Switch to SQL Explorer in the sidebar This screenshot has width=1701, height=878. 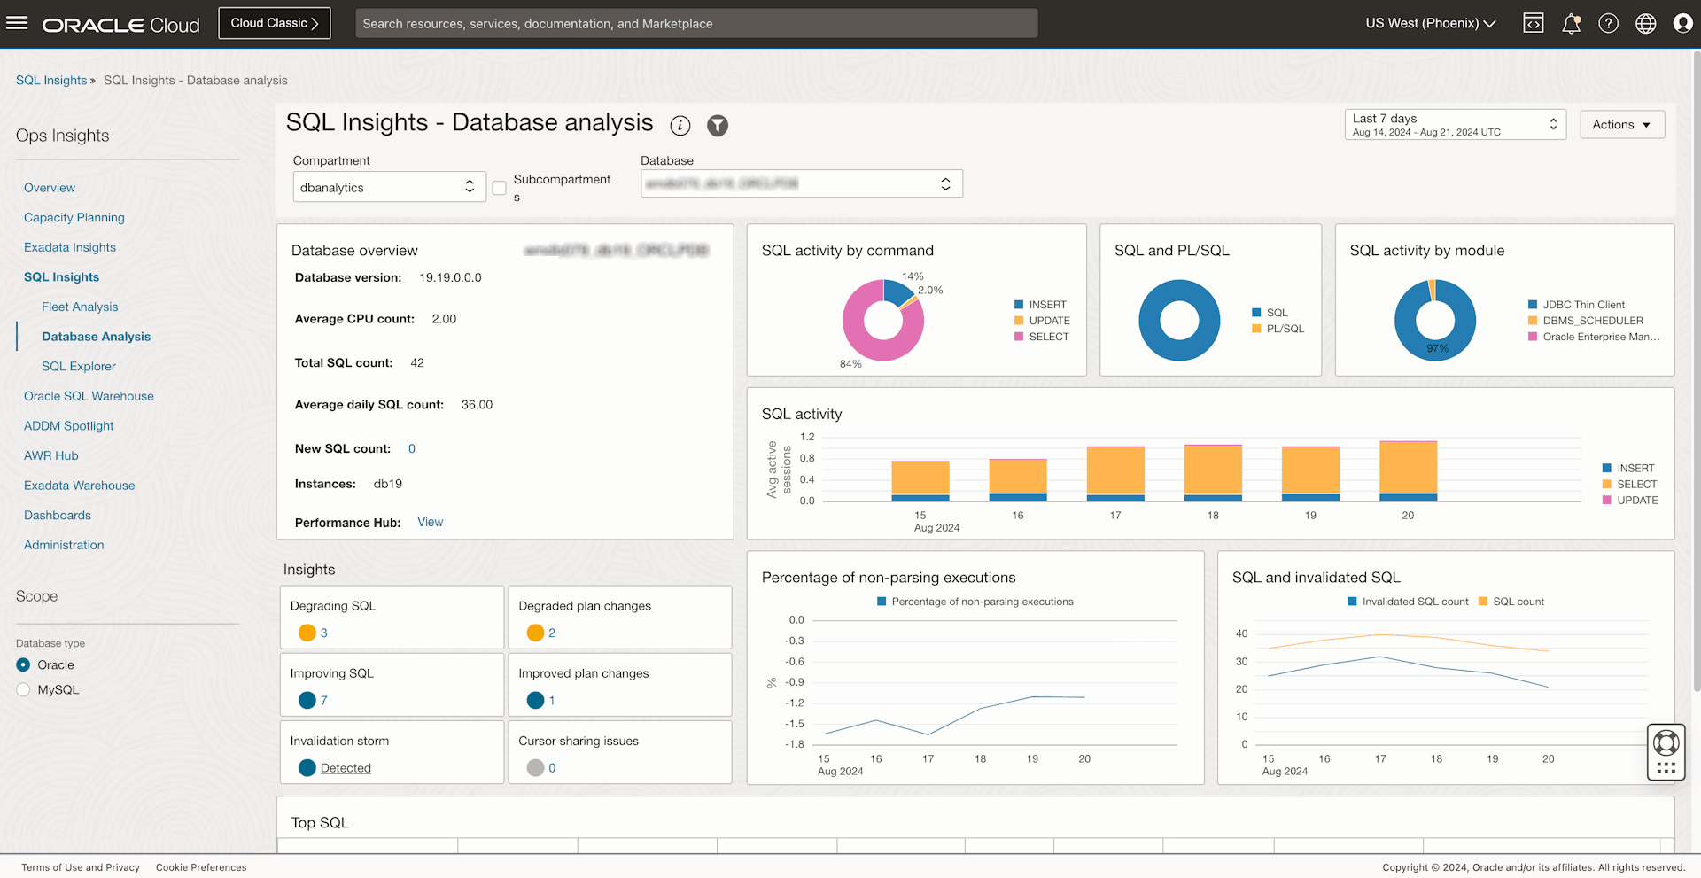click(78, 366)
